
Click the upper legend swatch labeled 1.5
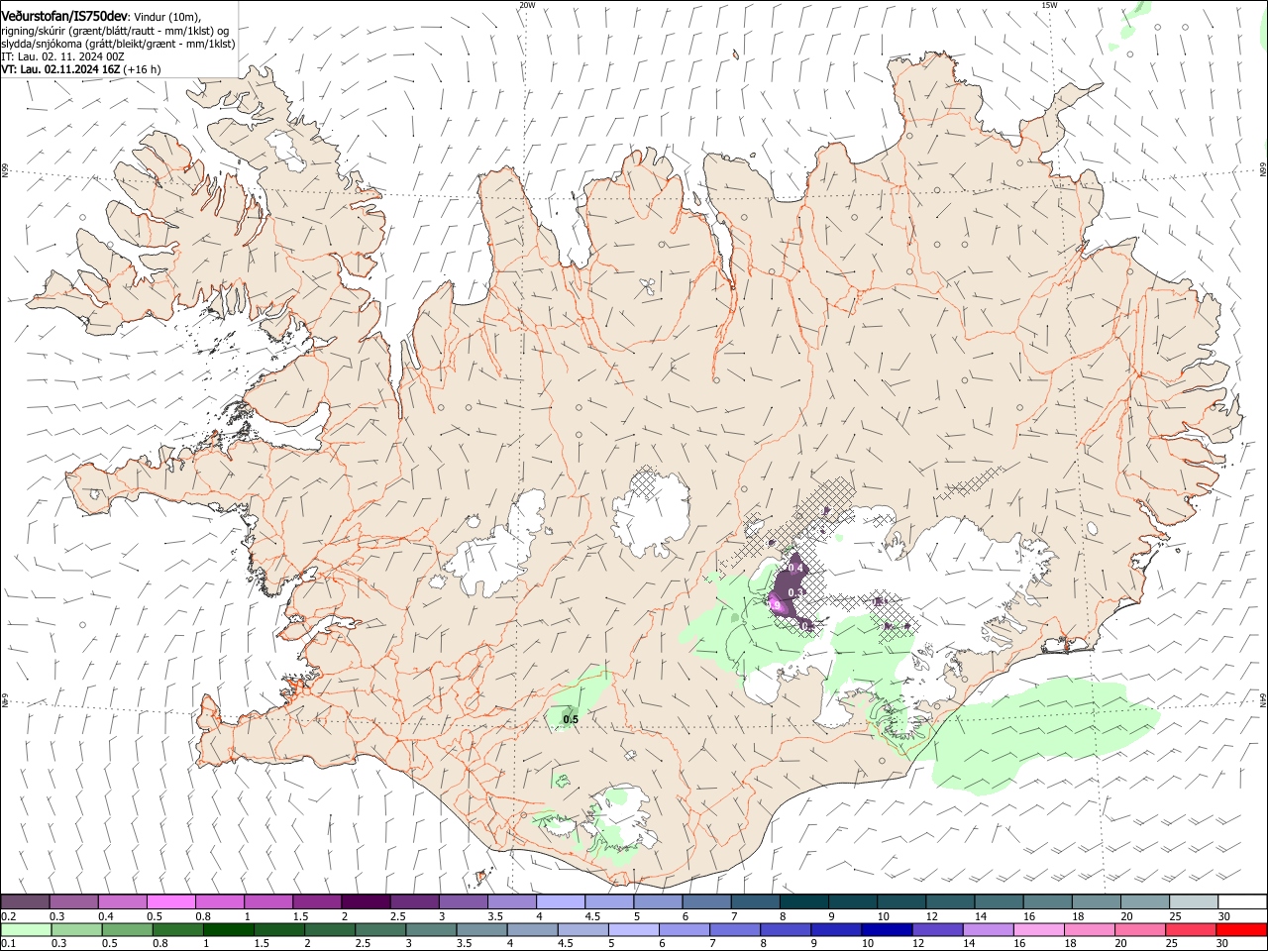pyautogui.click(x=317, y=901)
